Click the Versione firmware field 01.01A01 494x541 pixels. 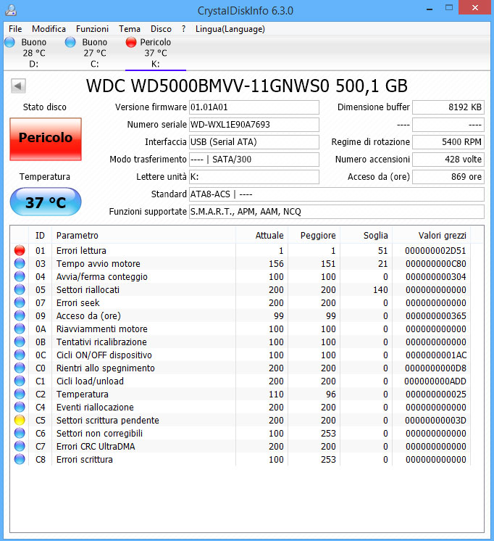click(254, 107)
